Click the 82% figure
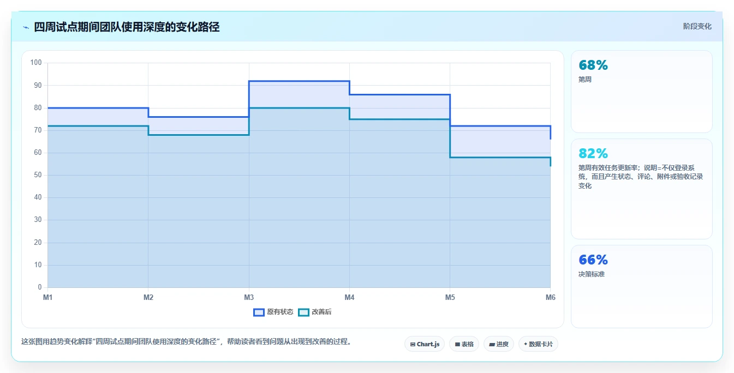This screenshot has width=734, height=373. pos(593,153)
